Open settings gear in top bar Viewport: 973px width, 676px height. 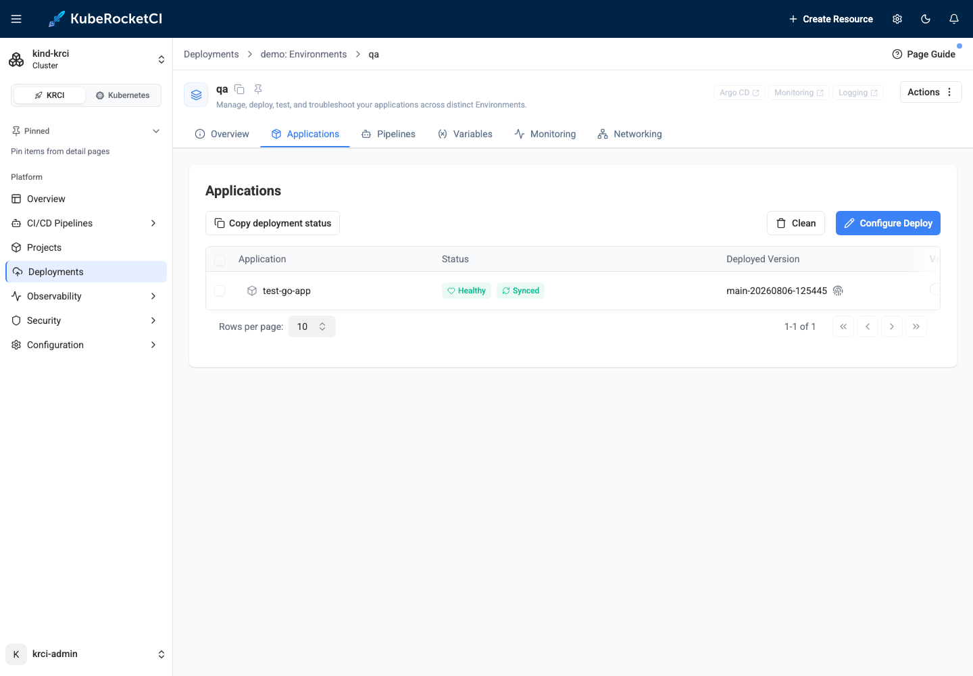tap(897, 19)
